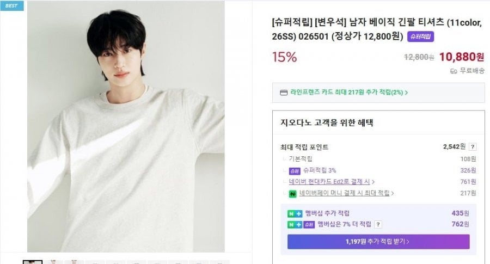490x264 pixels.
Task: Open 네이버페이 머니 결제 시 최대 적립 link
Action: (x=347, y=193)
